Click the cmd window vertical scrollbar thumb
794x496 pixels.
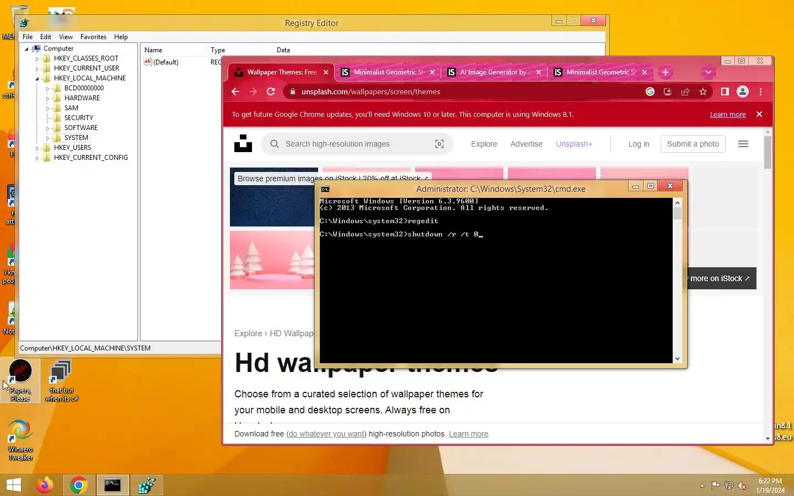(x=677, y=213)
